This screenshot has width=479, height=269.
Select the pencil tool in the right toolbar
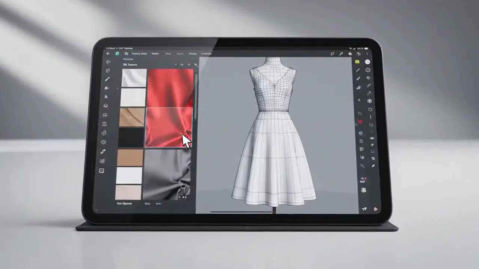point(358,70)
